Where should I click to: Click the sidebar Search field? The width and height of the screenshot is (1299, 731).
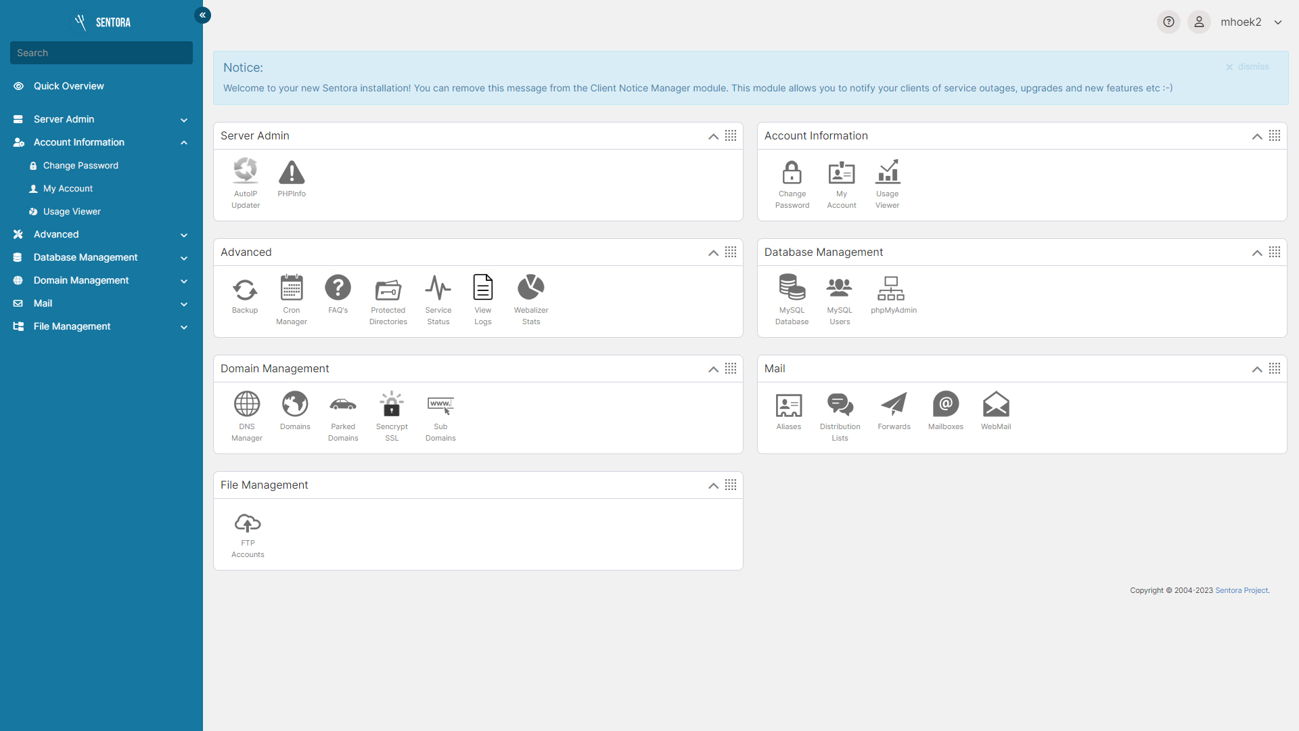point(101,53)
